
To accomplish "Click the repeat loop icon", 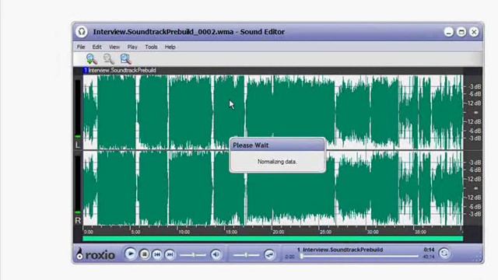I will point(444,253).
